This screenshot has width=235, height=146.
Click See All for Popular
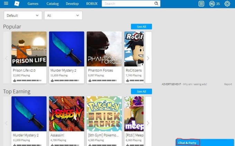[141, 27]
